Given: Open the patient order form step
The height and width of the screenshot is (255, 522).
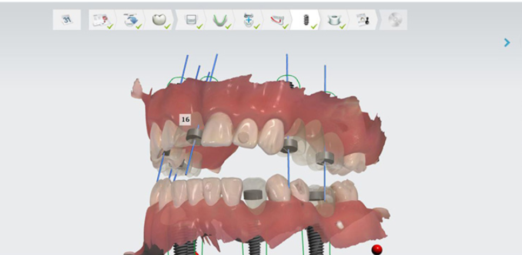Looking at the screenshot, I should pyautogui.click(x=101, y=20).
